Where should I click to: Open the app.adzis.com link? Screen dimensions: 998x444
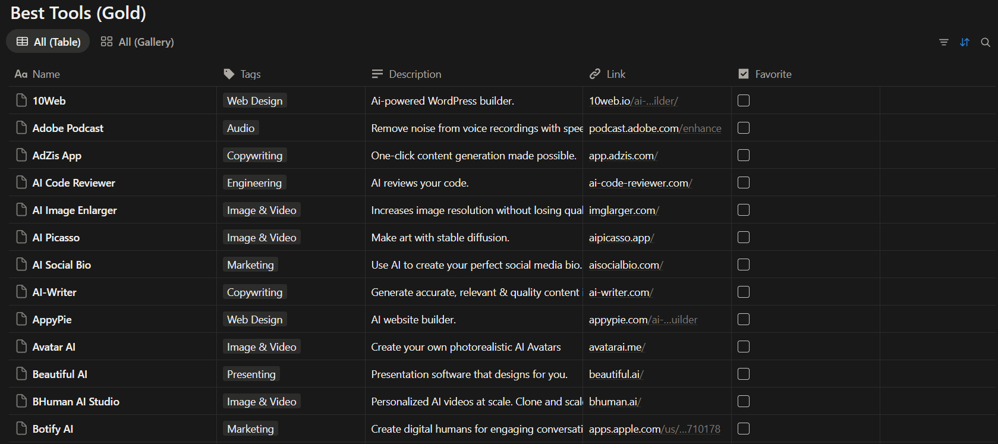click(x=624, y=156)
